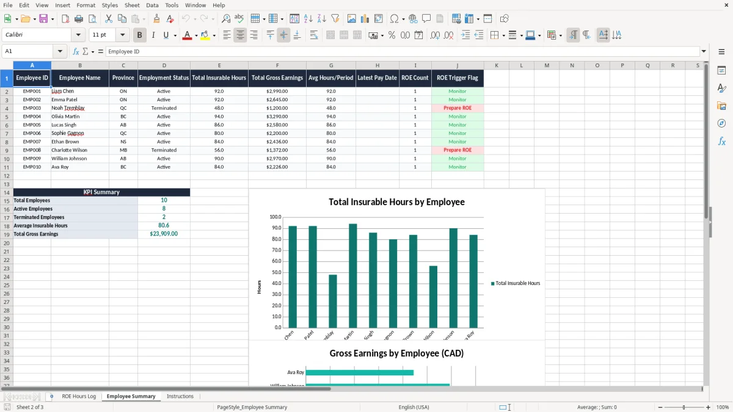Switch to the Instructions sheet tab
733x412 pixels.
[x=180, y=396]
